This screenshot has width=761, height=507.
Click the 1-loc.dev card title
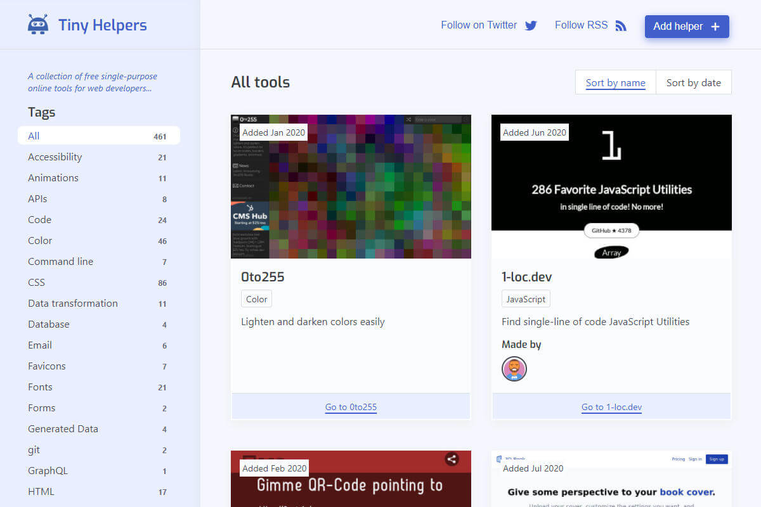coord(526,277)
